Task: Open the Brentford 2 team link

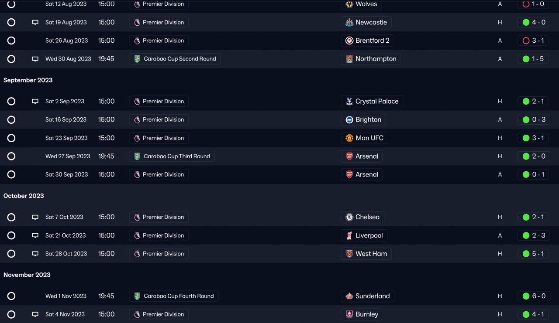Action: pos(372,41)
